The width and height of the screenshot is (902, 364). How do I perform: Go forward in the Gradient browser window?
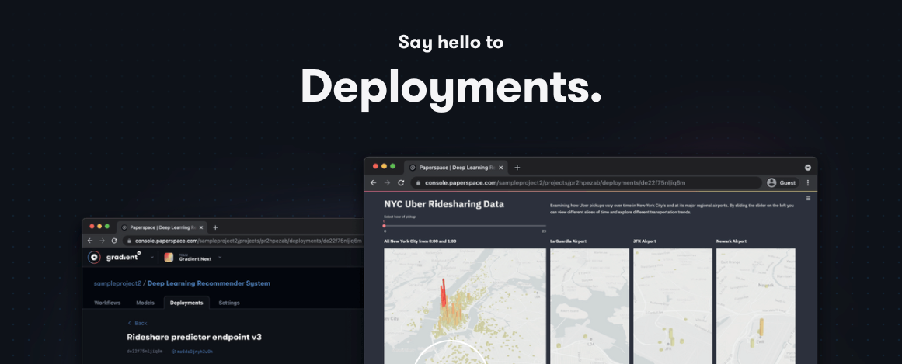(x=102, y=241)
